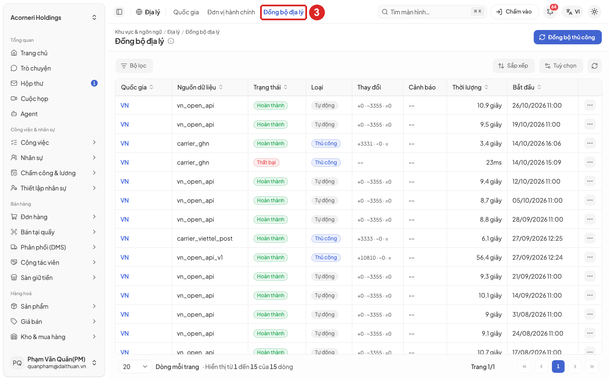Open Cuộc họp meetings page
The height and width of the screenshot is (380, 609).
click(x=54, y=99)
